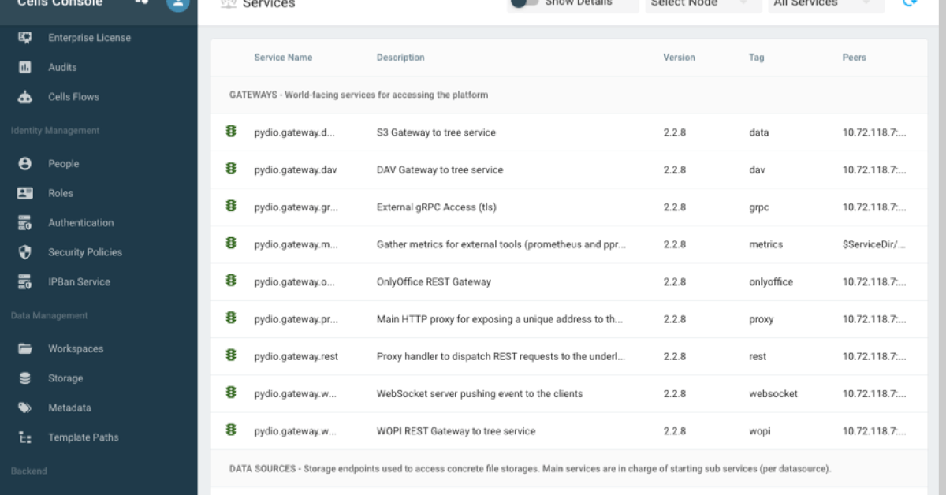The height and width of the screenshot is (495, 946).
Task: Click version 2.2.8 in the rest tag row
Action: point(674,357)
